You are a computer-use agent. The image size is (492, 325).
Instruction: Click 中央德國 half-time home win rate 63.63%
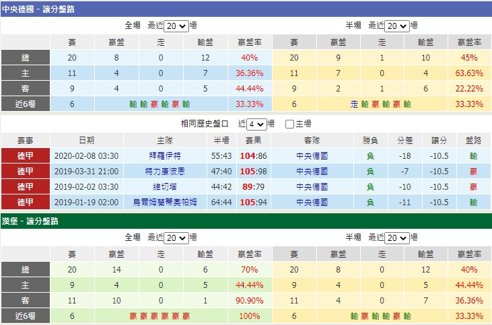(469, 73)
